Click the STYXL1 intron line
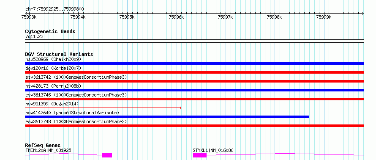Screen dimensions: 376x160 285,154
